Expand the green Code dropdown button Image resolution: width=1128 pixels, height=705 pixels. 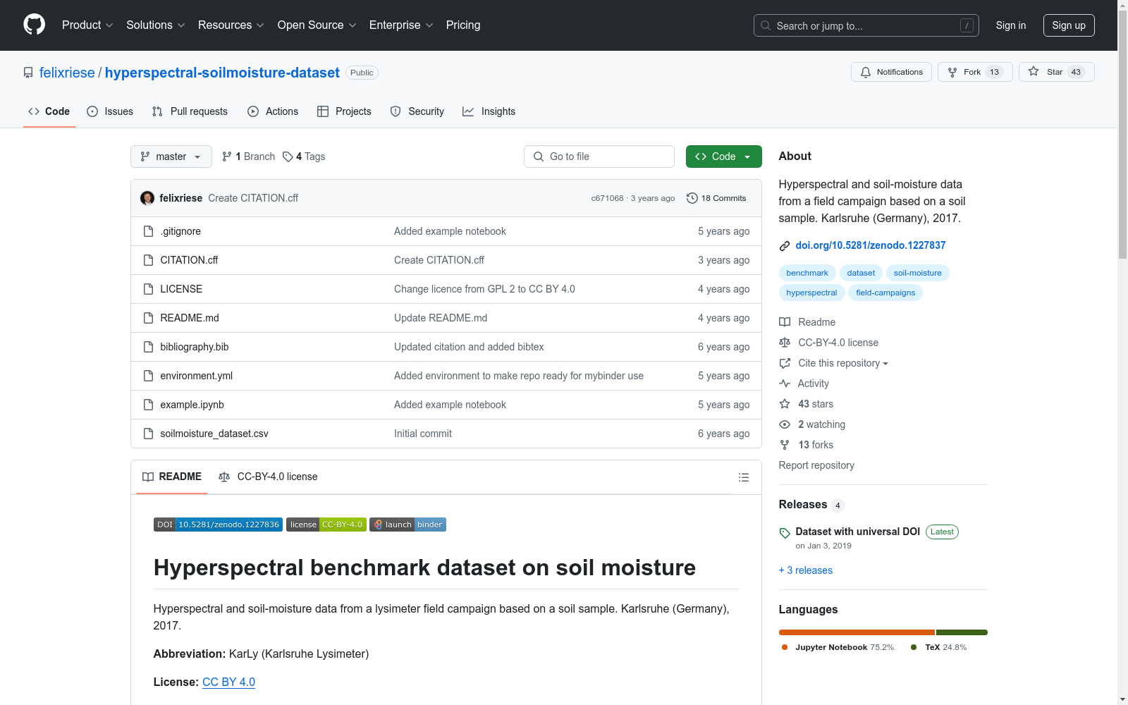(x=723, y=157)
